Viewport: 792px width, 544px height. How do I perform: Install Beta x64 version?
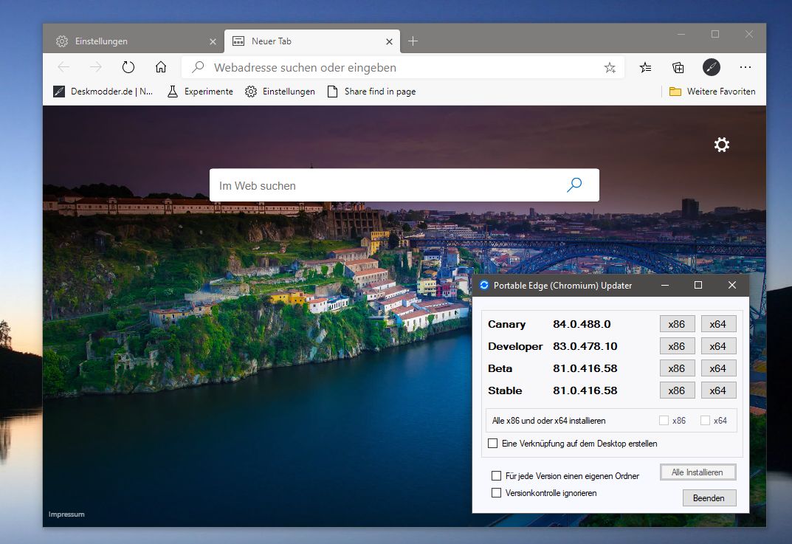point(718,368)
